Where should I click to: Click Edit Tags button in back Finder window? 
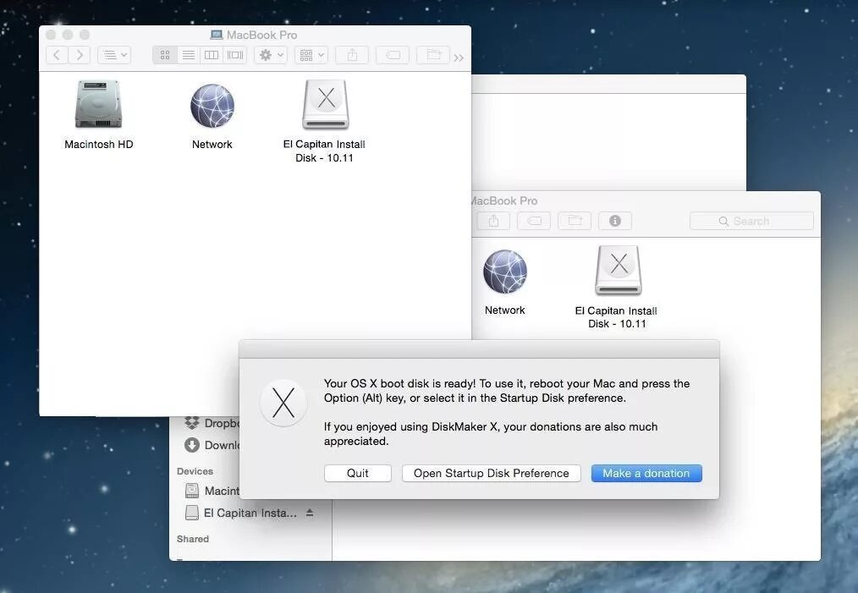[534, 221]
